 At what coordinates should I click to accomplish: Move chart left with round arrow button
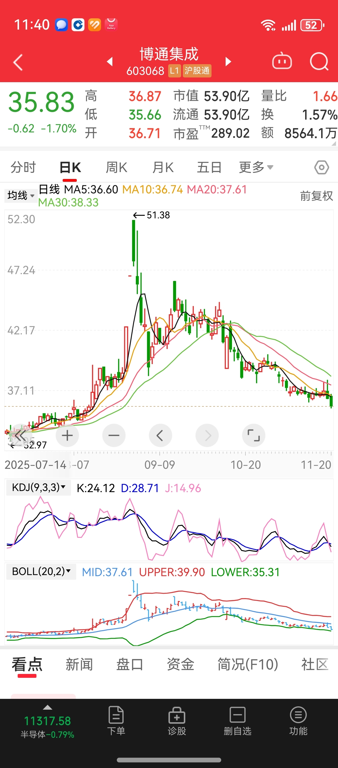point(160,435)
